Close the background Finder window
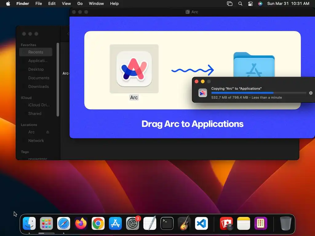 pyautogui.click(x=24, y=34)
